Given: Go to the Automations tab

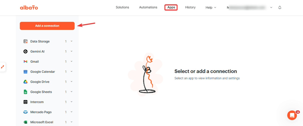Looking at the screenshot, I should (x=148, y=7).
